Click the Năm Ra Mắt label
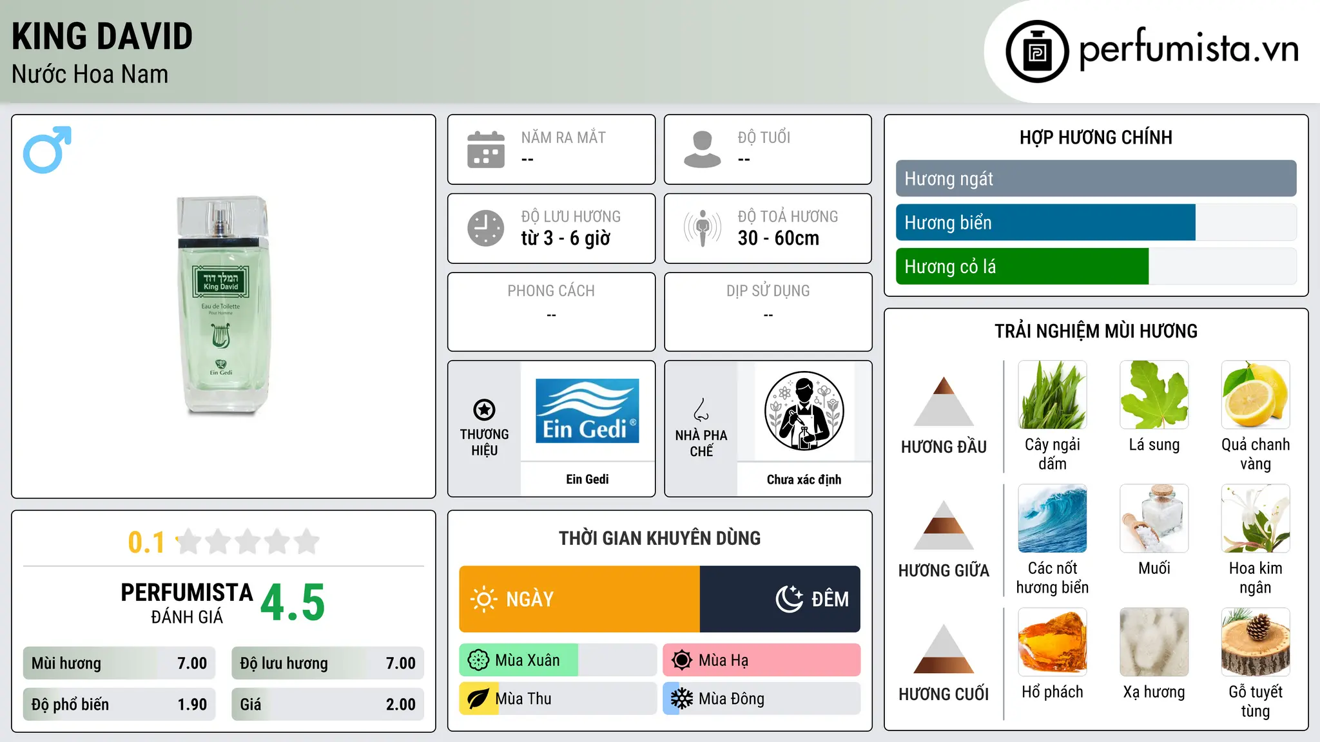The width and height of the screenshot is (1320, 742). click(563, 137)
